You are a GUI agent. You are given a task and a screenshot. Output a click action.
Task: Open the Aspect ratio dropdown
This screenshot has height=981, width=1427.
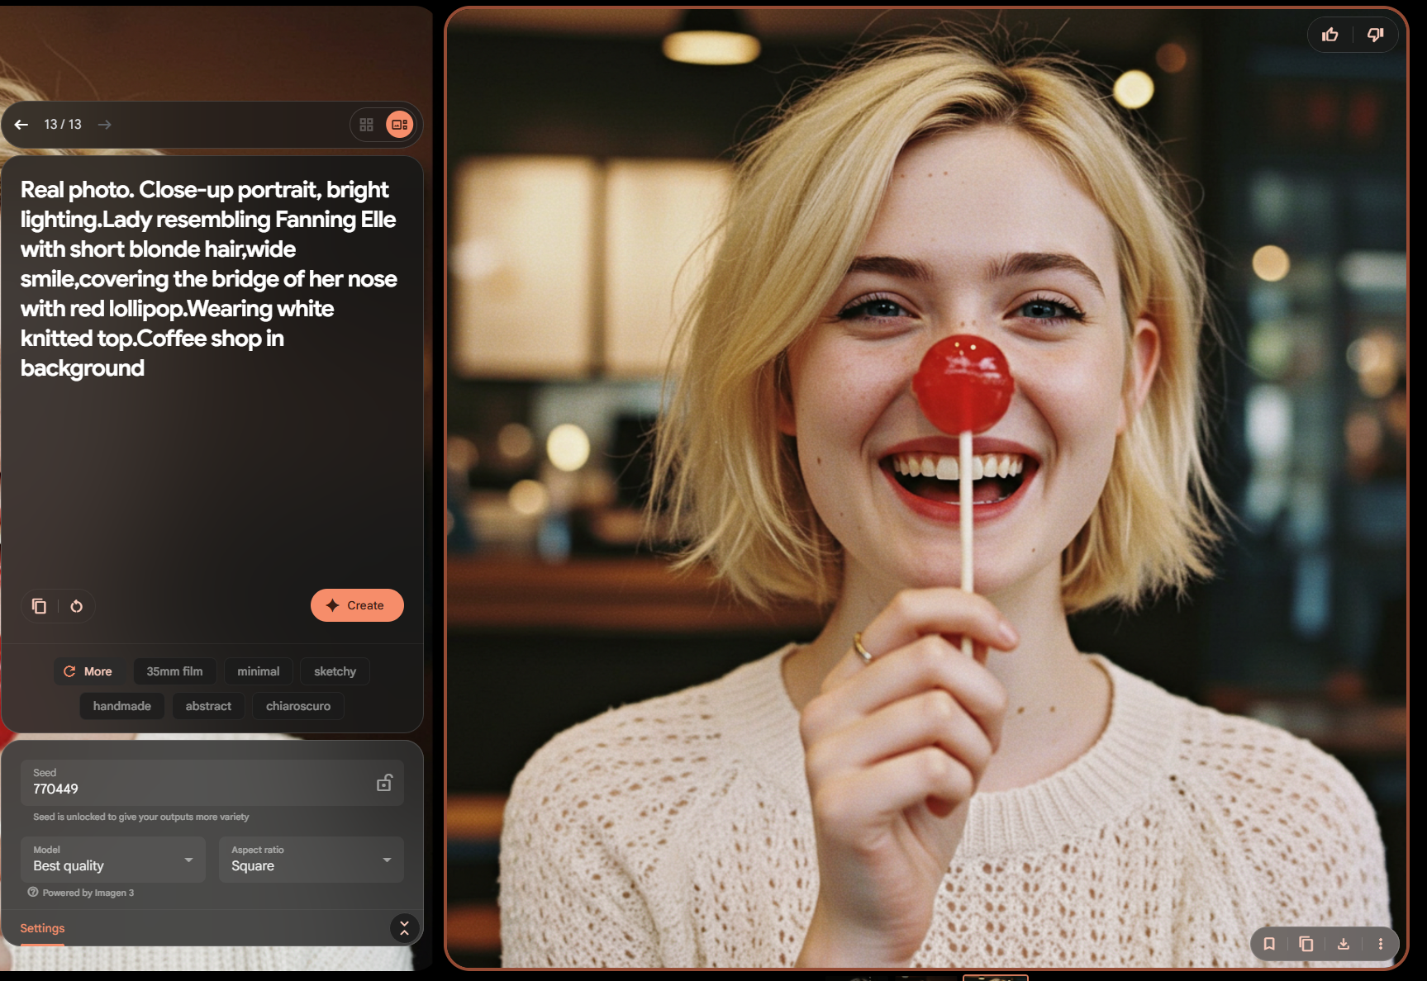tap(312, 860)
